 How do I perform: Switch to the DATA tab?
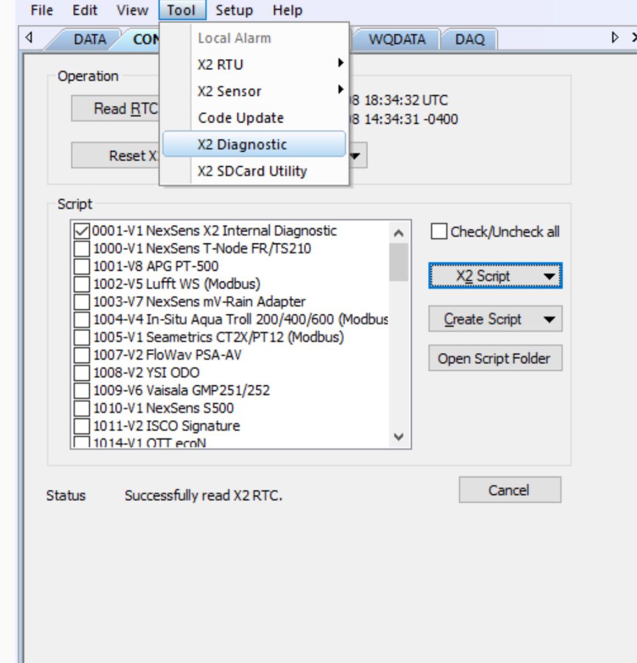[90, 39]
